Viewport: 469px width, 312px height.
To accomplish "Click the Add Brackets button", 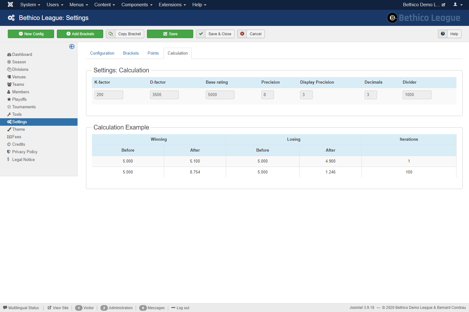I will pos(80,34).
